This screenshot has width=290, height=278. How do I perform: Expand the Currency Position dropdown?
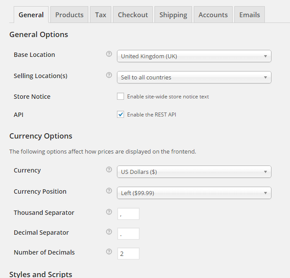[194, 193]
